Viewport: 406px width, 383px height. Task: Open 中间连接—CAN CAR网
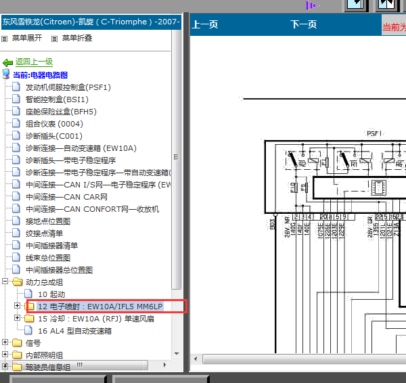tap(66, 197)
